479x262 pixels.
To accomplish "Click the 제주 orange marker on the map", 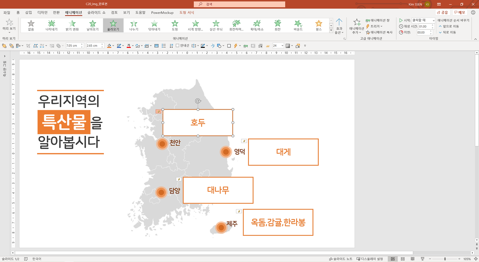I will [221, 227].
